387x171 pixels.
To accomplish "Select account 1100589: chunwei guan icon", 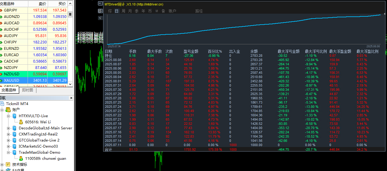I will [21, 158].
